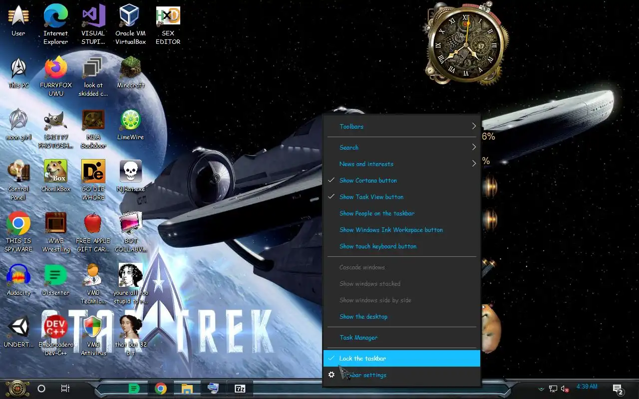Select the ChomikBox desktop icon

(x=55, y=177)
